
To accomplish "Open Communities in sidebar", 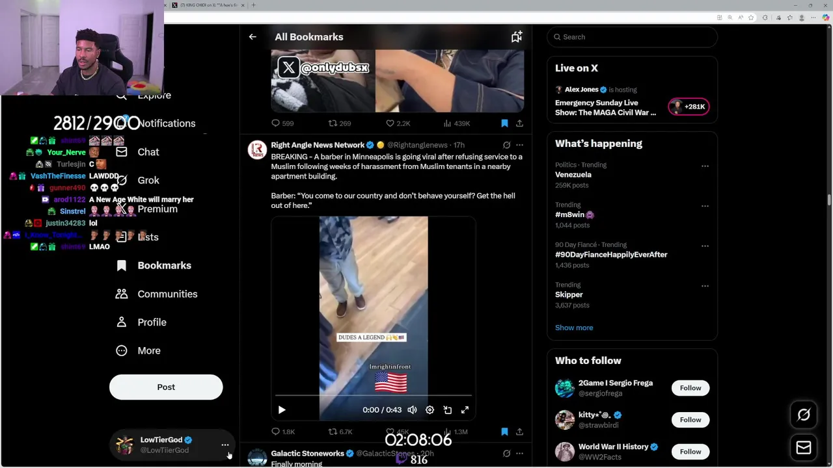I will (x=157, y=294).
